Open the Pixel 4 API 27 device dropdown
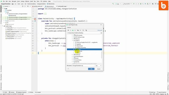This screenshot has width=169, height=95. pos(127,4)
